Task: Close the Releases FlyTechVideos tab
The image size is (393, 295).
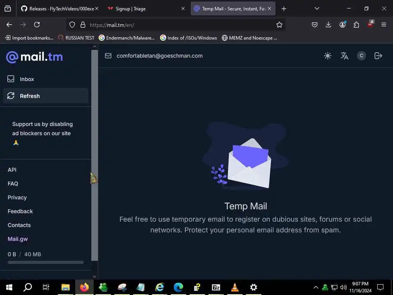Action: click(x=97, y=8)
